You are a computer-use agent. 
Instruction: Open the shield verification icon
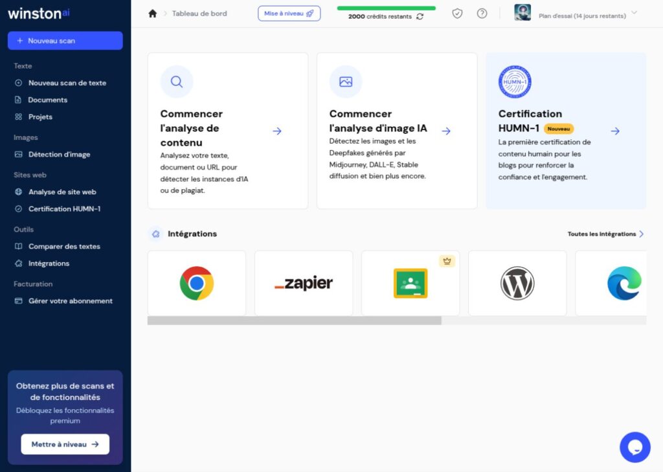point(457,14)
